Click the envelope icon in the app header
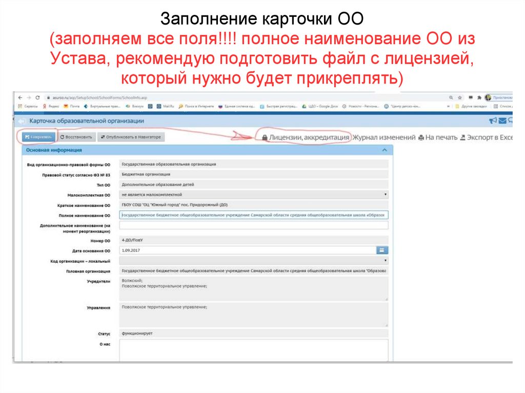The width and height of the screenshot is (525, 393). 502,121
